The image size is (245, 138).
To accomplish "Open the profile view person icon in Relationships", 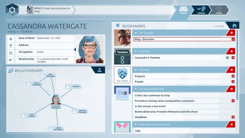I will (x=99, y=70).
